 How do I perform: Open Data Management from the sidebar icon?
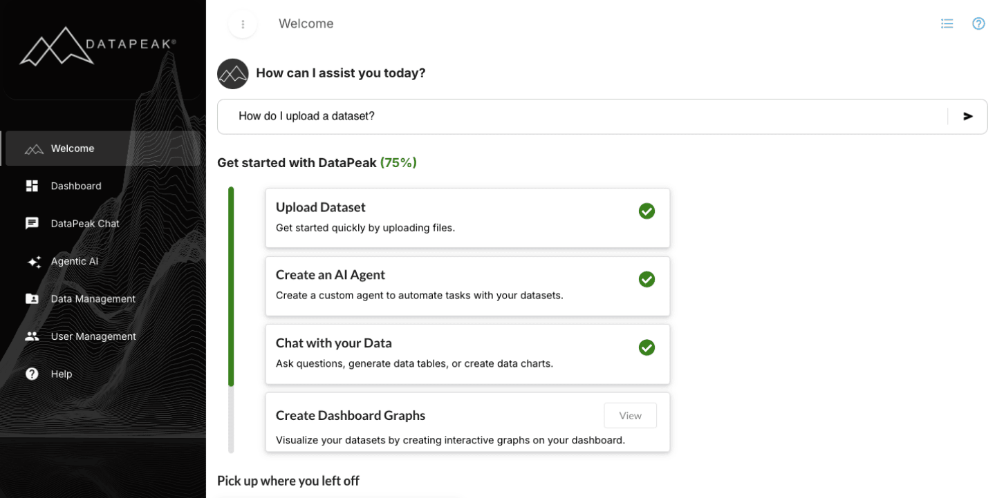click(x=32, y=298)
